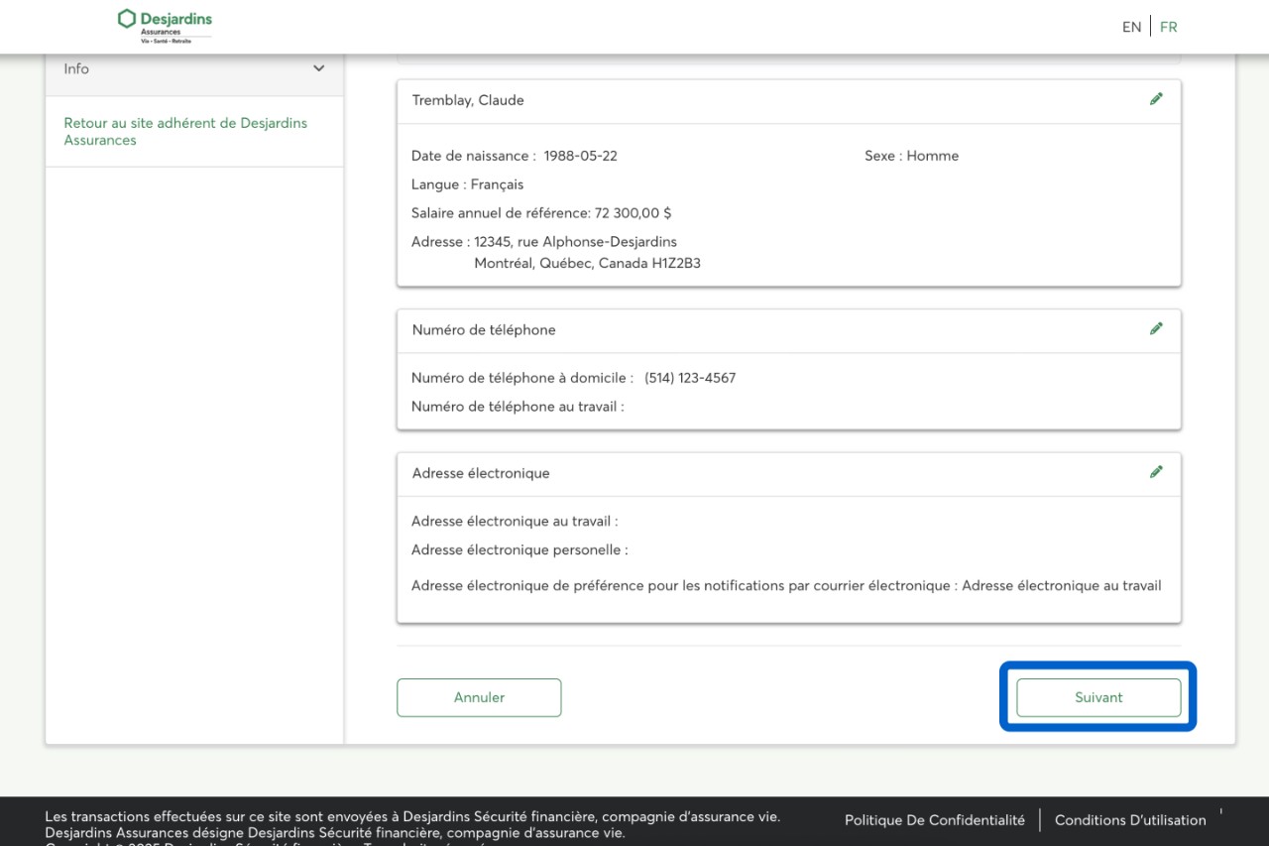Continue with the Suivant button

point(1098,697)
